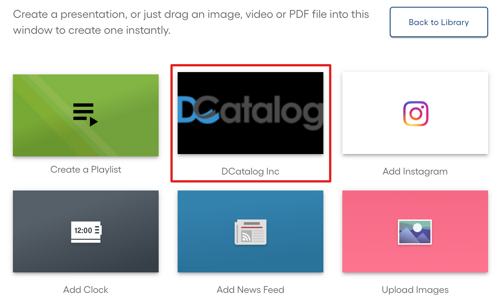Click the Create a Playlist label

click(x=86, y=170)
